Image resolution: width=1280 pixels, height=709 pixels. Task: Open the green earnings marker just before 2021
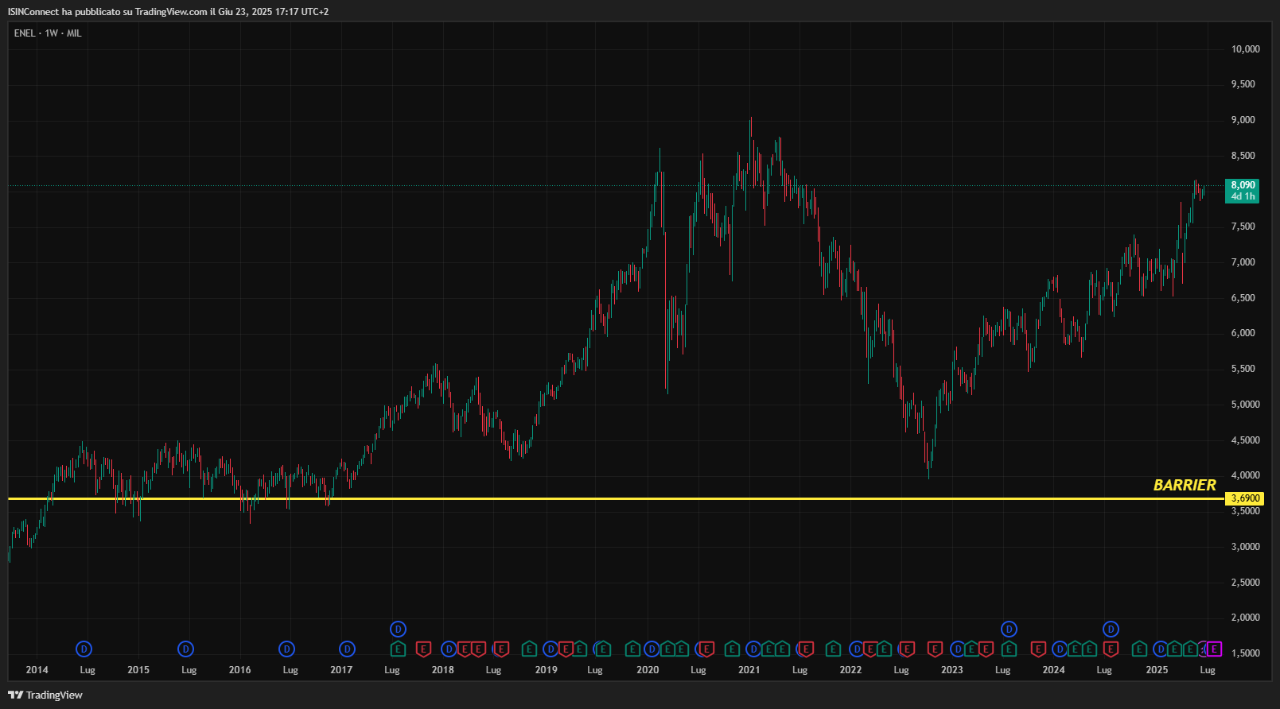[x=732, y=649]
